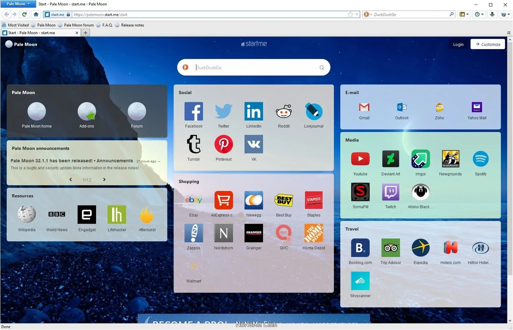Open the Youtube play icon
Viewport: 513px width, 330px height.
(360, 159)
